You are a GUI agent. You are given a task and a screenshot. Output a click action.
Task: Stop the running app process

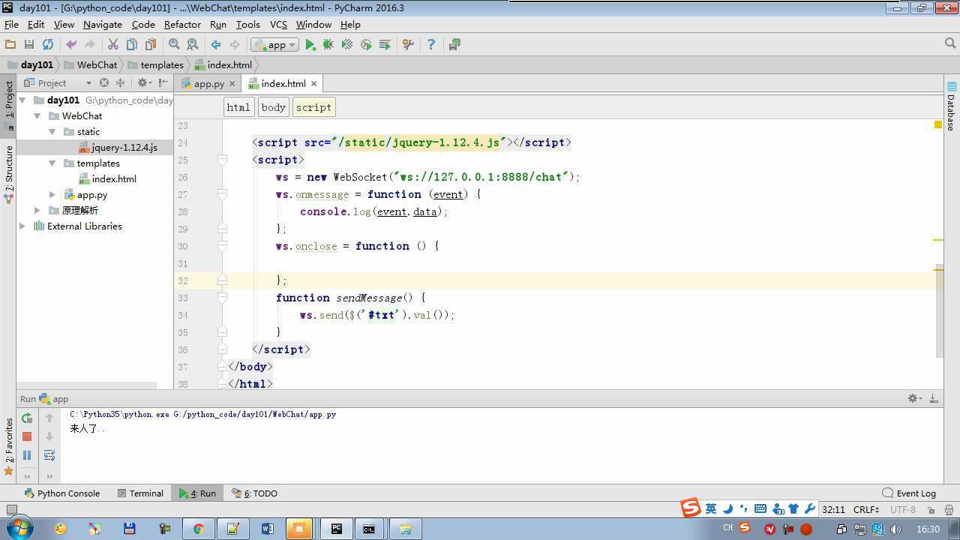point(27,436)
